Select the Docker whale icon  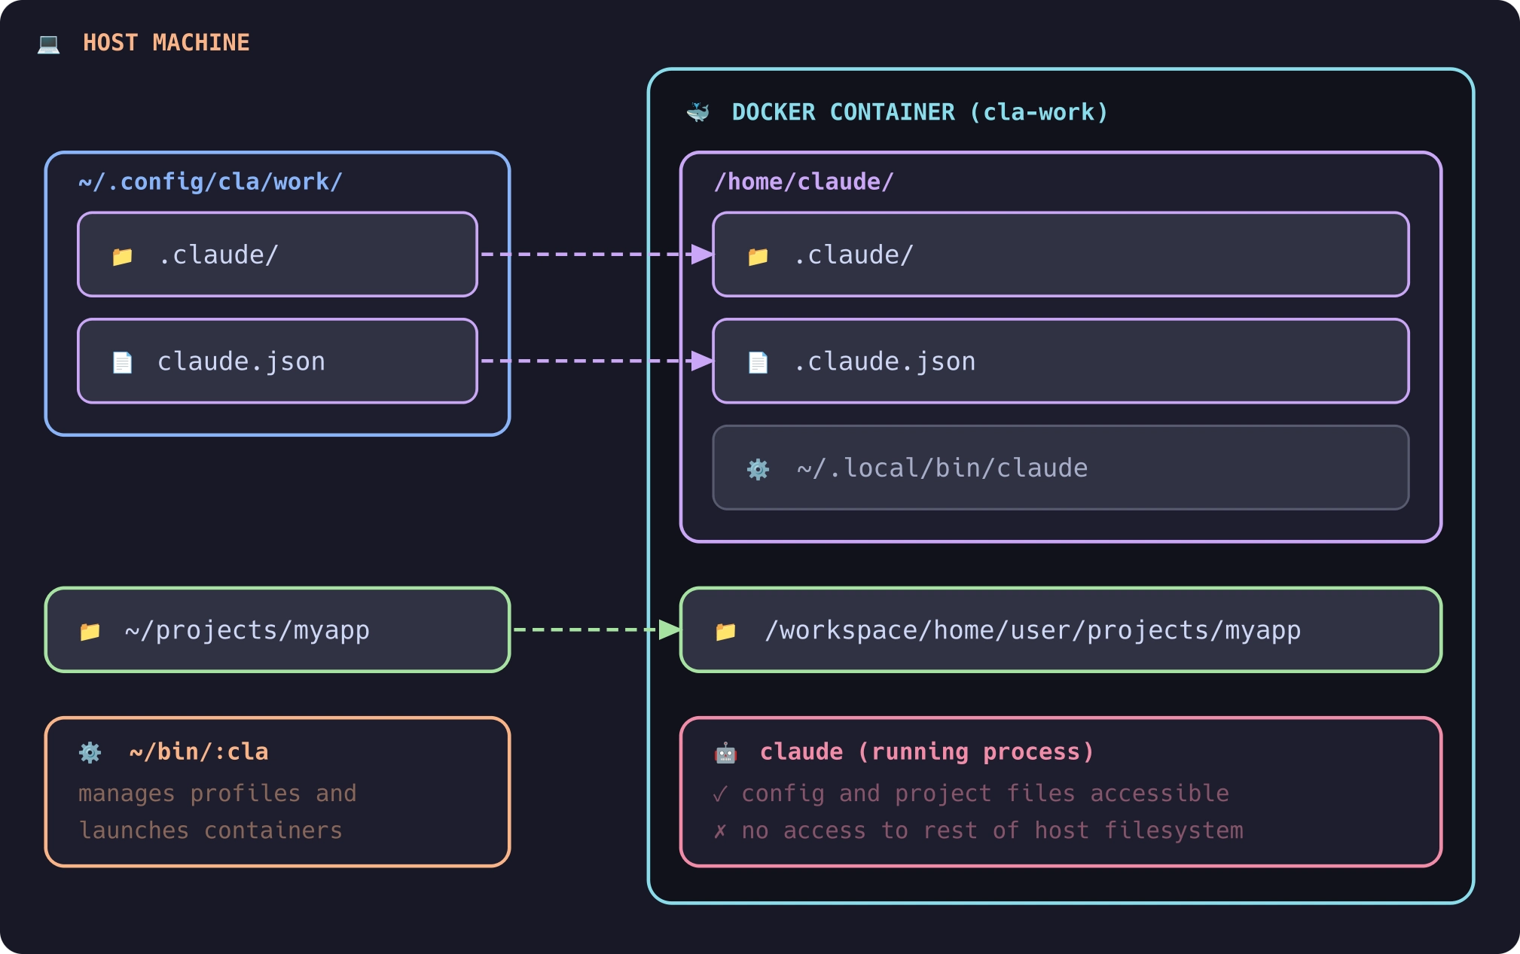pos(699,111)
